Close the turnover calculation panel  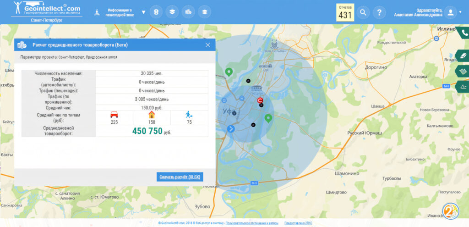tap(208, 45)
